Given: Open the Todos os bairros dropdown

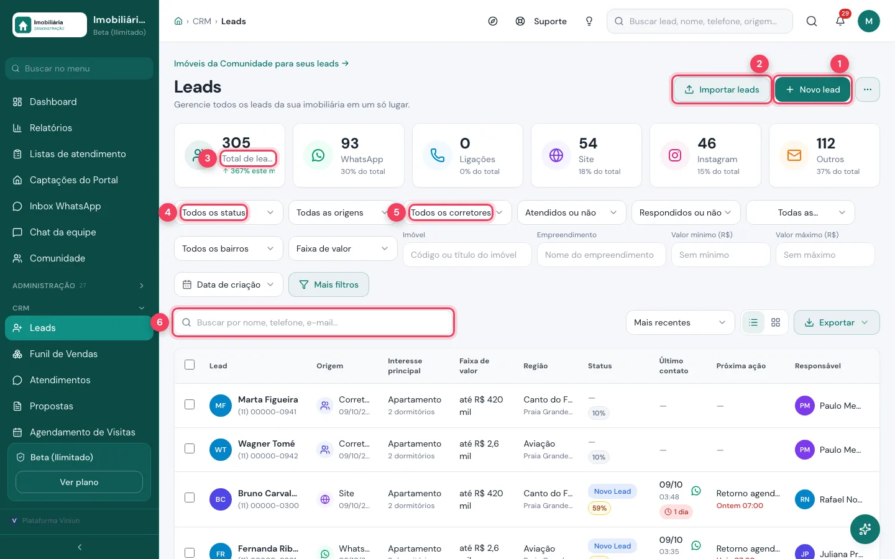Looking at the screenshot, I should [x=229, y=248].
